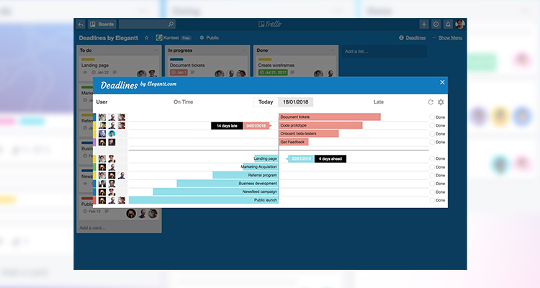
Task: Focus the Trello header search field
Action: click(147, 24)
